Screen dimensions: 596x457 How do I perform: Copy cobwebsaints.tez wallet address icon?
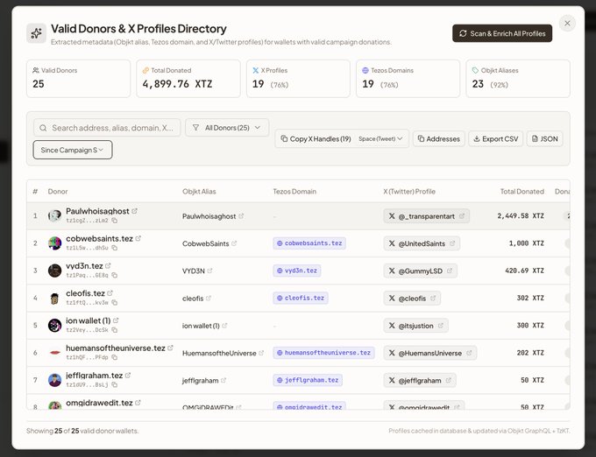115,248
